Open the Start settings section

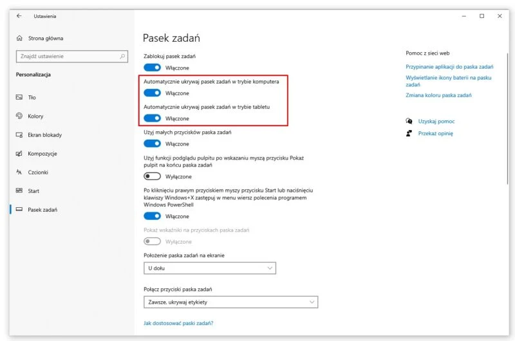point(33,191)
